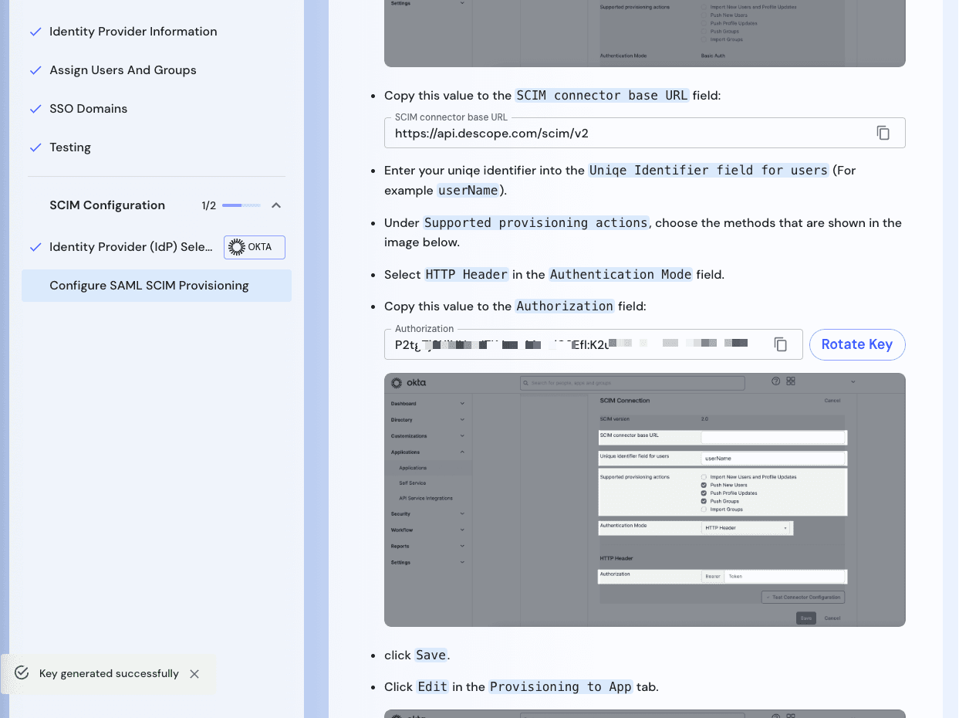Copy the SCIM connector base URL value

point(883,132)
